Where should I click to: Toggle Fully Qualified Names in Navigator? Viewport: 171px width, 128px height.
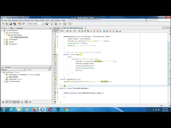[22, 102]
